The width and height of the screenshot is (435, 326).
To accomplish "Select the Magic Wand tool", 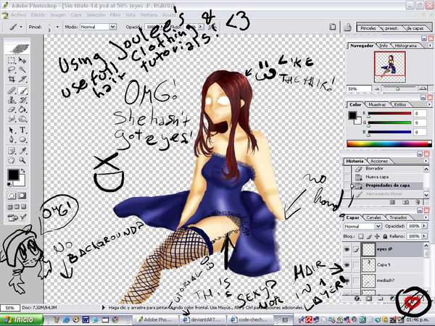I will coord(22,70).
